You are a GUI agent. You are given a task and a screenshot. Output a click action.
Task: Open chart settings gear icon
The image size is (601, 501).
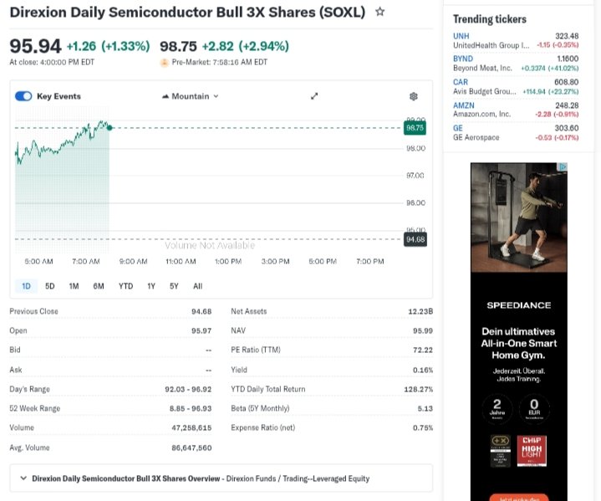pyautogui.click(x=413, y=96)
